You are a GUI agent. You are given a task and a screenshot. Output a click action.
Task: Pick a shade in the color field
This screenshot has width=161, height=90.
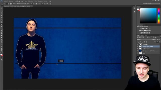coord(148,16)
